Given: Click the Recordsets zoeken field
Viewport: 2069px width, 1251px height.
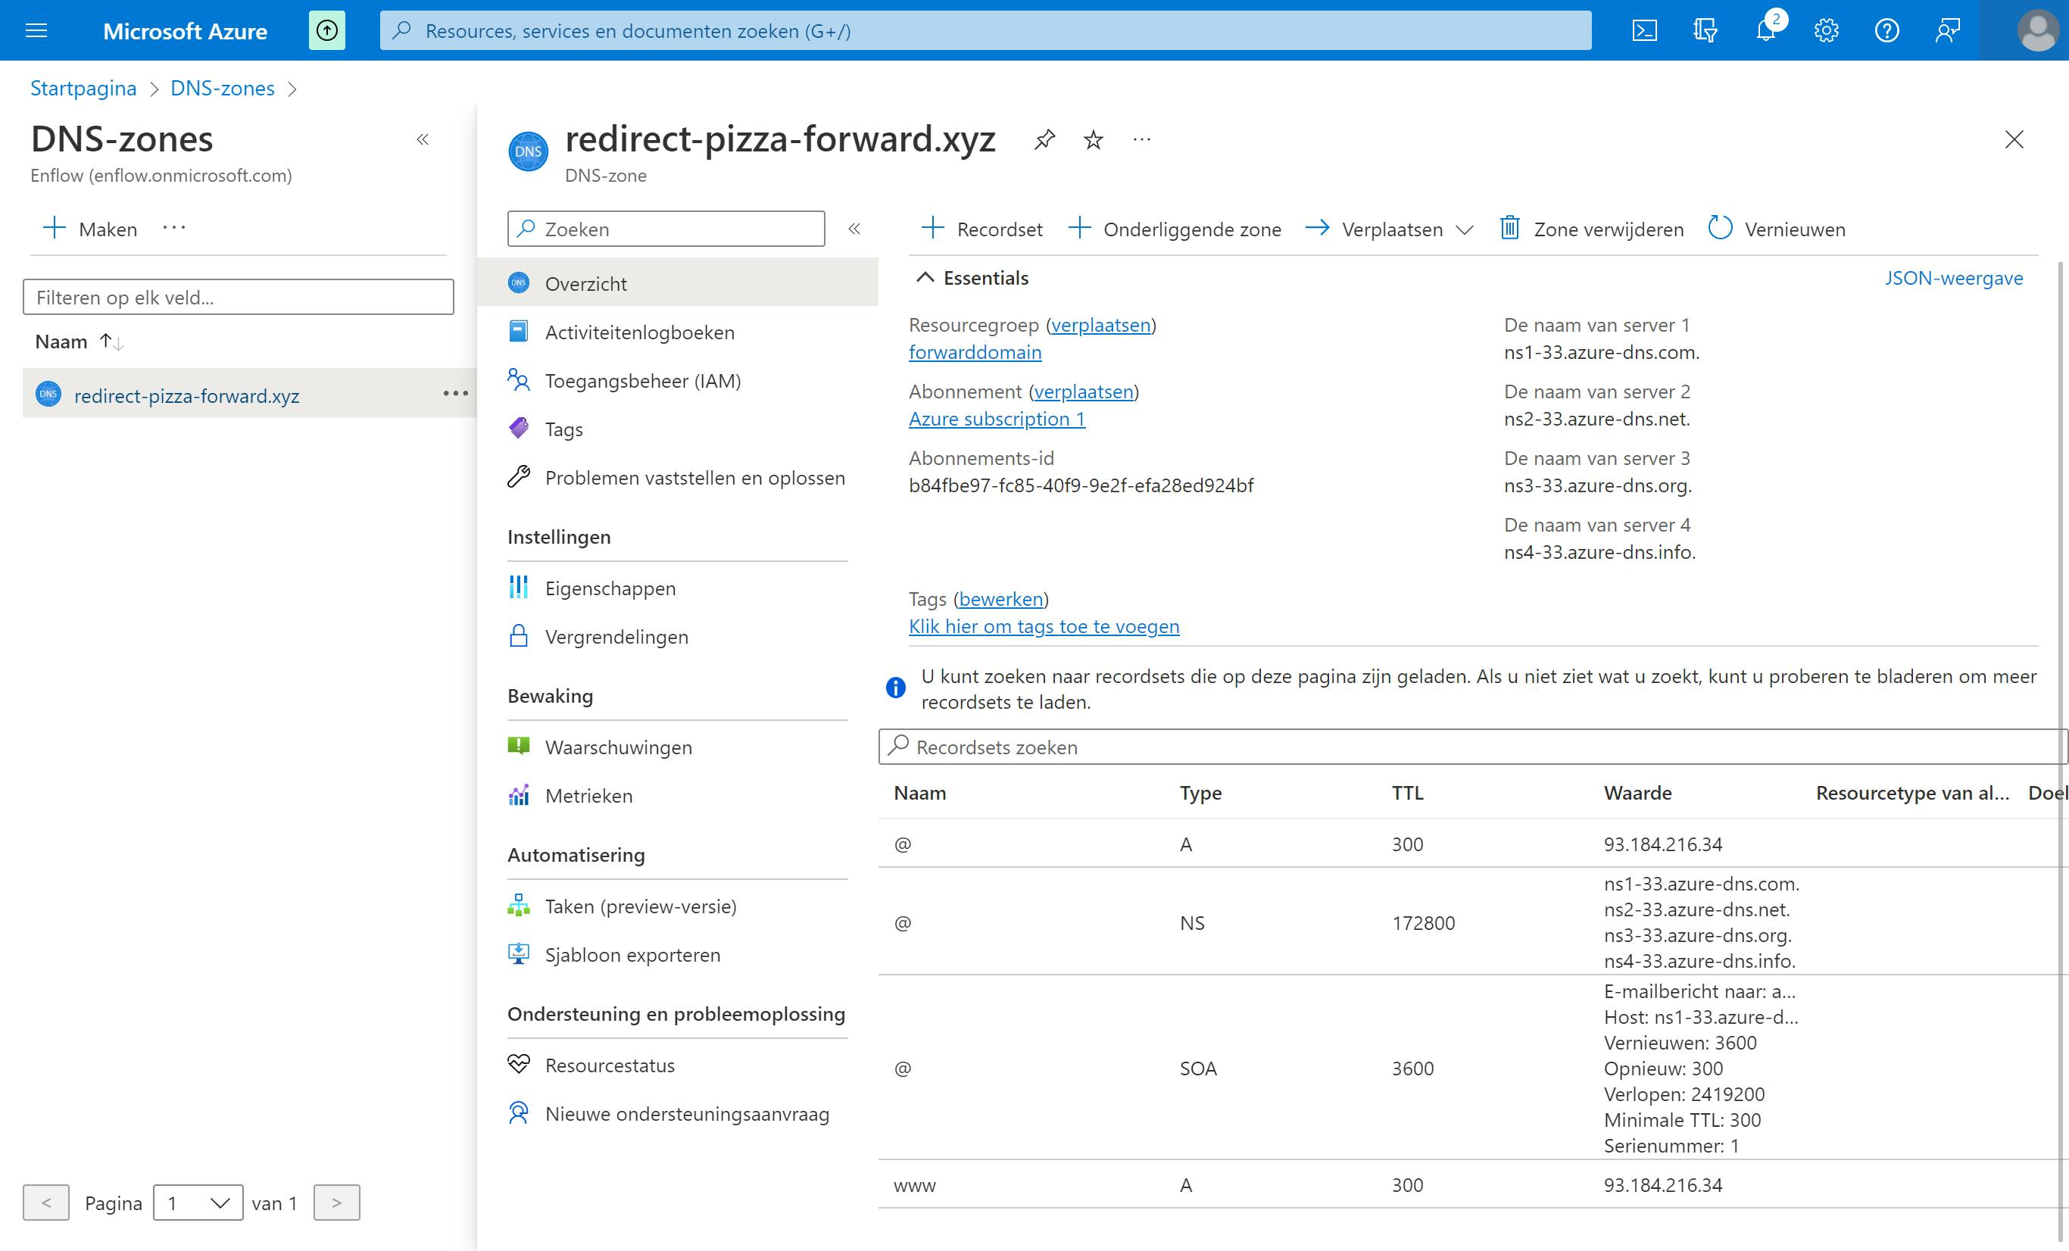Looking at the screenshot, I should point(1469,747).
